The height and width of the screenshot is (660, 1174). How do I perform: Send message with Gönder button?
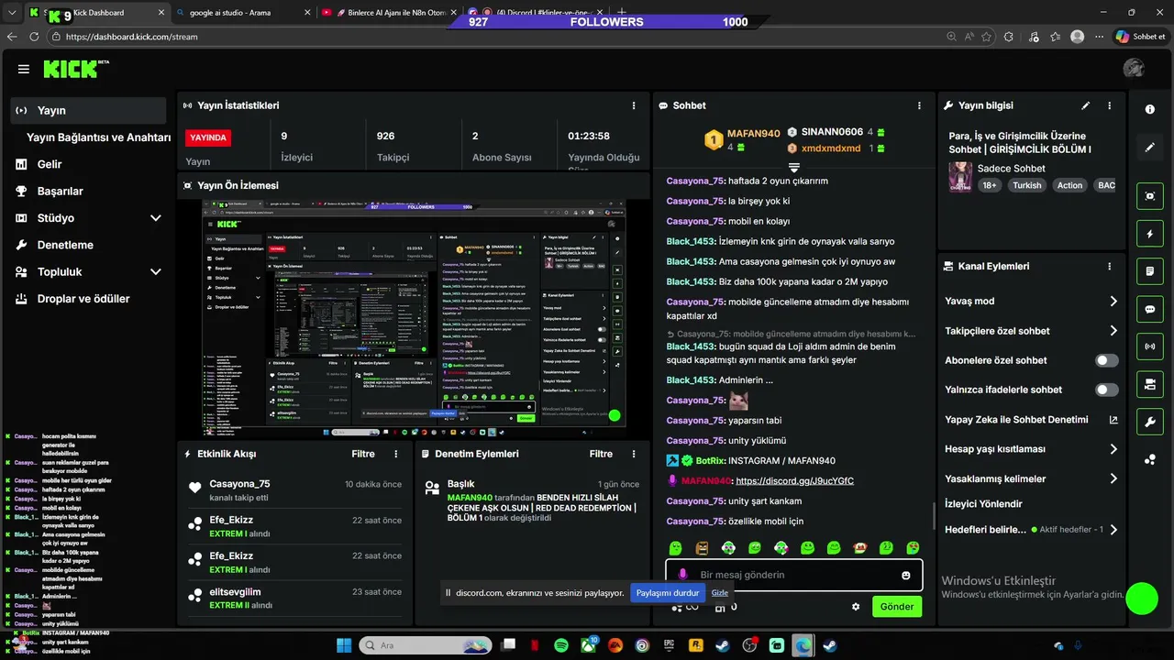point(897,607)
